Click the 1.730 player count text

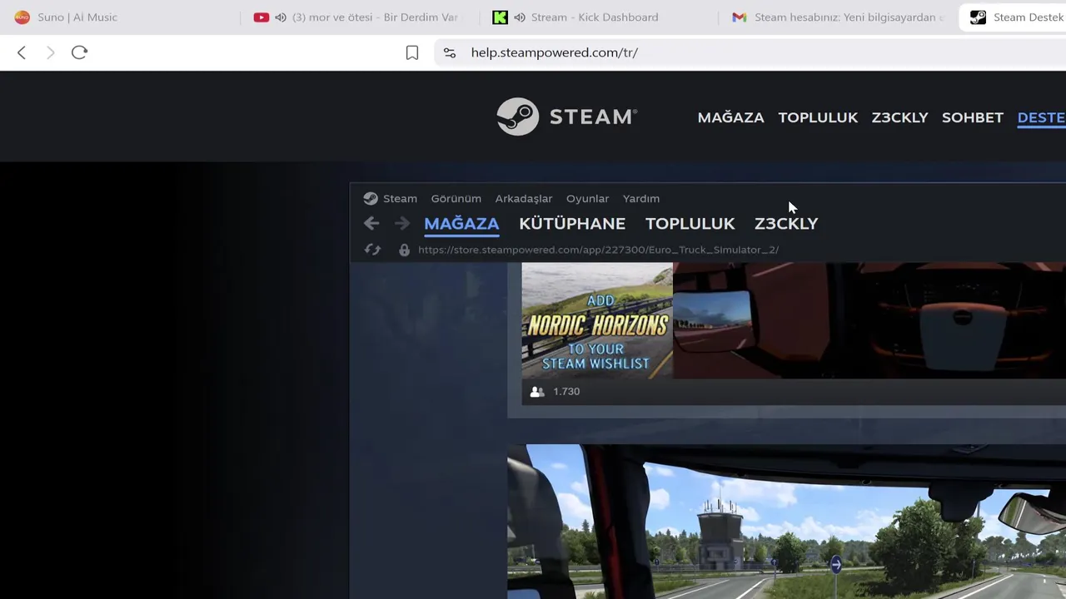pyautogui.click(x=566, y=392)
